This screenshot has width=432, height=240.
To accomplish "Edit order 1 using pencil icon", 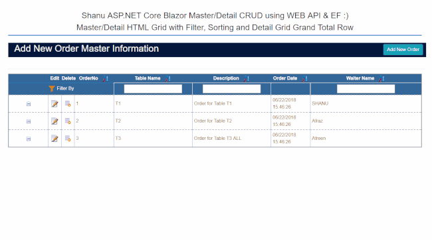I will coord(54,103).
